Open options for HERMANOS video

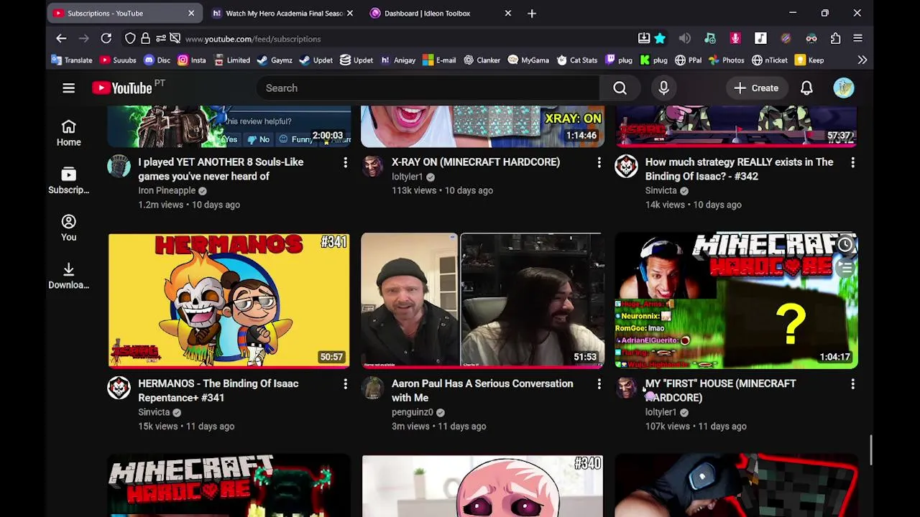click(345, 384)
